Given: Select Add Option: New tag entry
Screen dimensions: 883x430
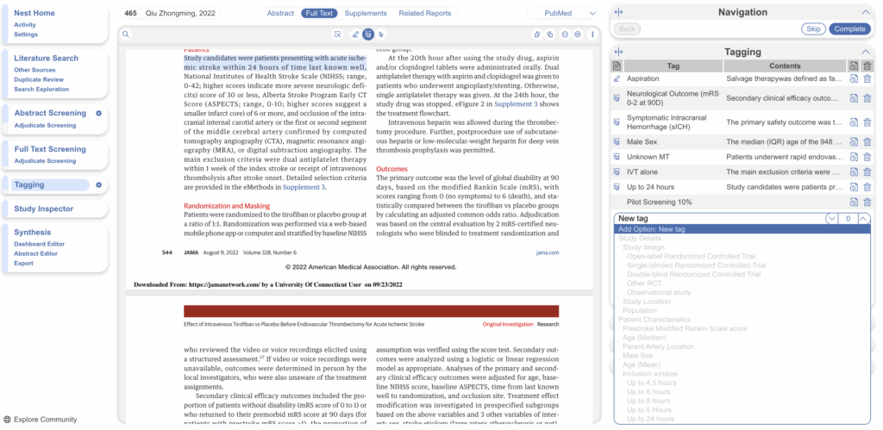Looking at the screenshot, I should click(x=652, y=229).
